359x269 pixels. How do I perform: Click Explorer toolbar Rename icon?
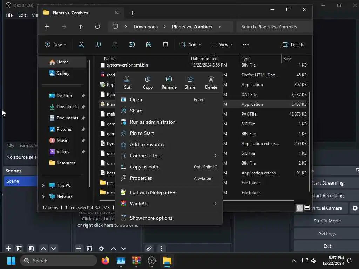pos(132,44)
